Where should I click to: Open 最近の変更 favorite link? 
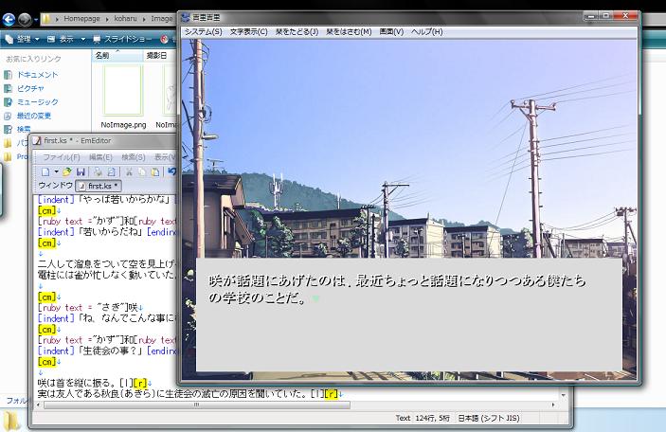click(x=33, y=116)
